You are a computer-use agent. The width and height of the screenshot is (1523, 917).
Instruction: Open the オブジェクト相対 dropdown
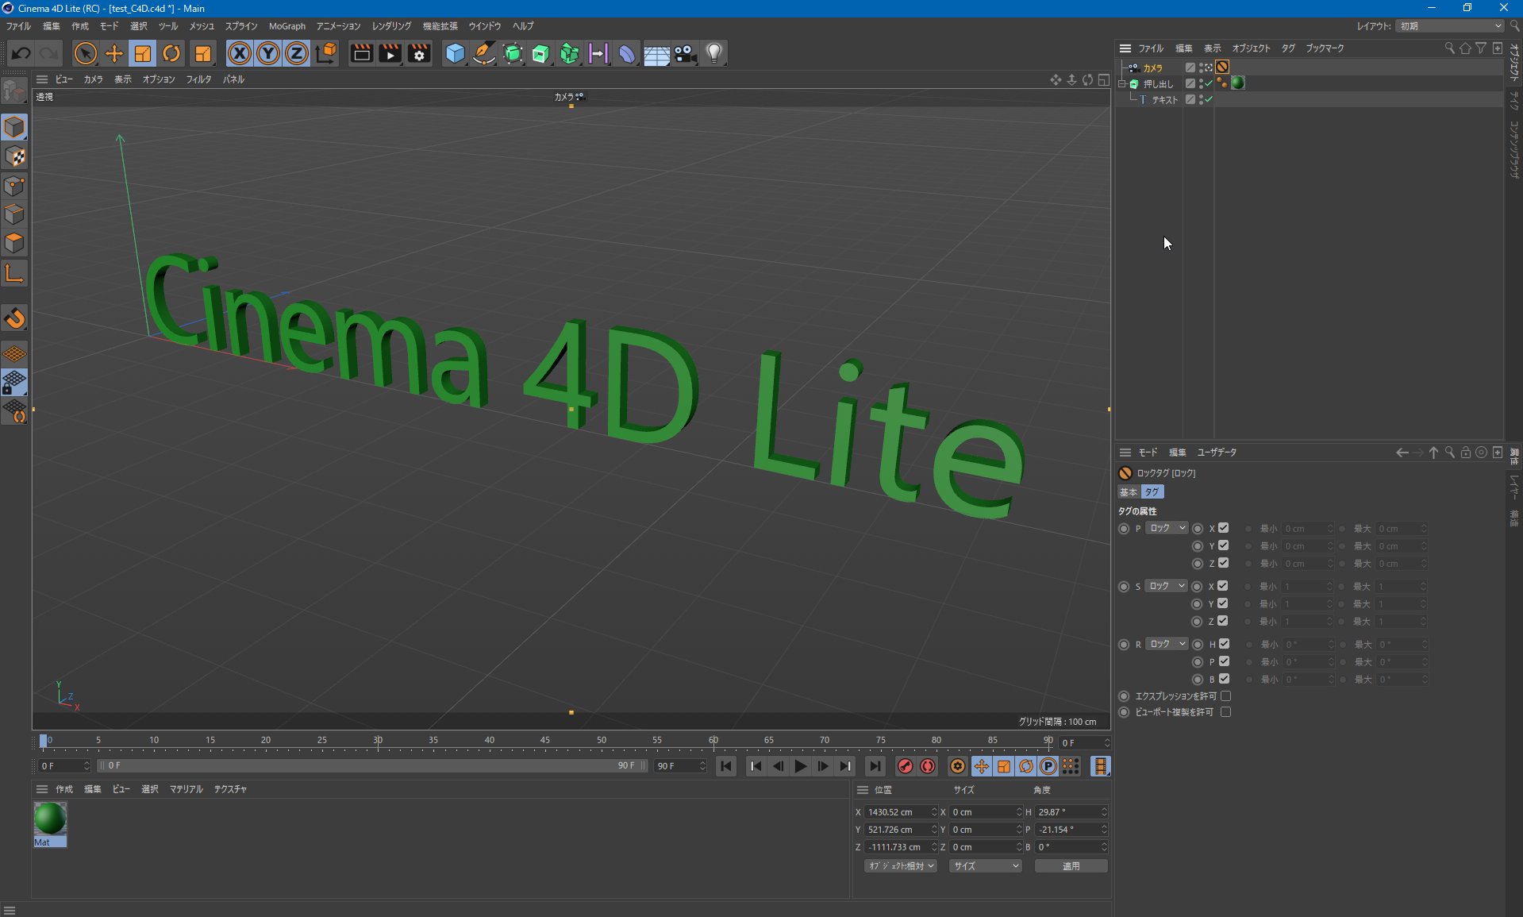(x=901, y=866)
